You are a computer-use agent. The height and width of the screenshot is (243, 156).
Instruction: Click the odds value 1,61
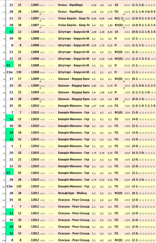[x=110, y=19]
